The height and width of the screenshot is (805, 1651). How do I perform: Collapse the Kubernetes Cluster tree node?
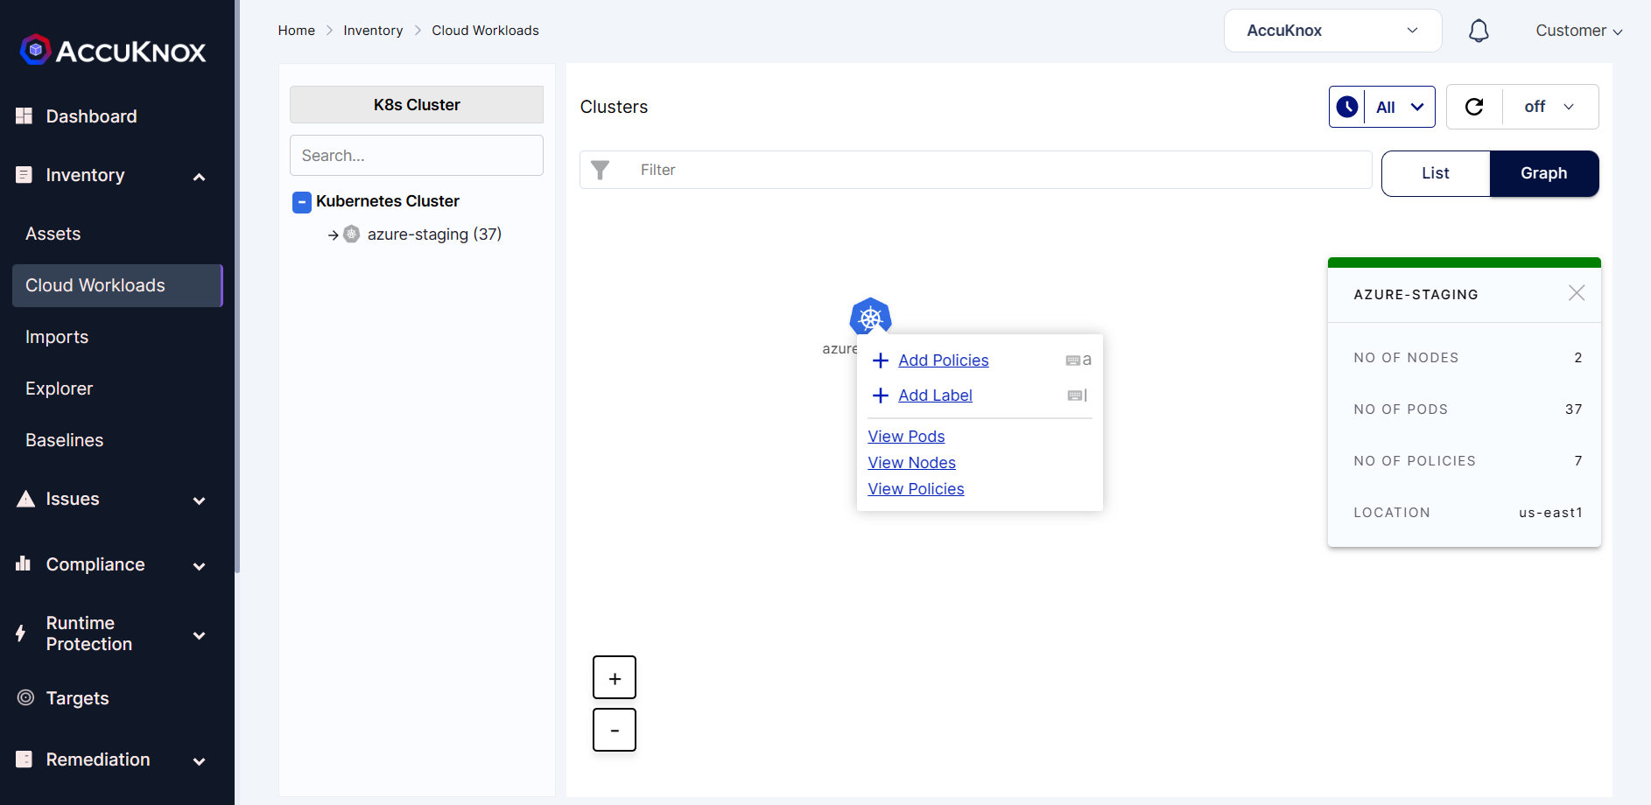(302, 202)
